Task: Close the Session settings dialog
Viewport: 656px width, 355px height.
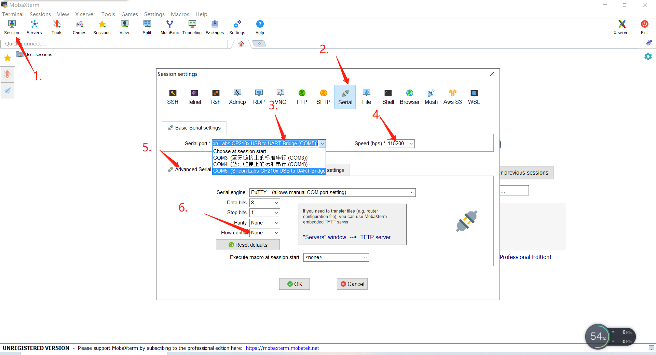Action: [492, 74]
